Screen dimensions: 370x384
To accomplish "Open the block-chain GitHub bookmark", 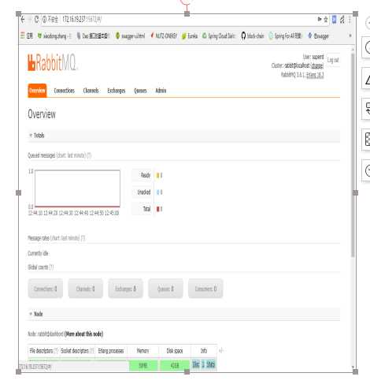I will [253, 35].
